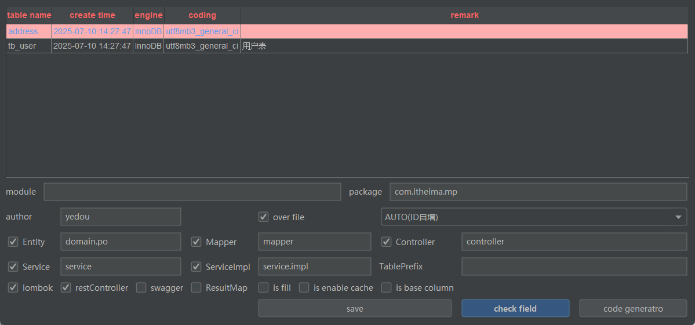The image size is (695, 325).
Task: Click the Entity package field domain.po
Action: (121, 242)
